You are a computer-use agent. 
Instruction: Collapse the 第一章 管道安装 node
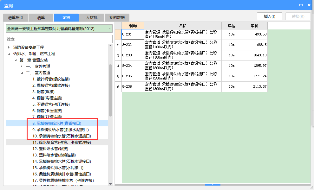point(16,60)
